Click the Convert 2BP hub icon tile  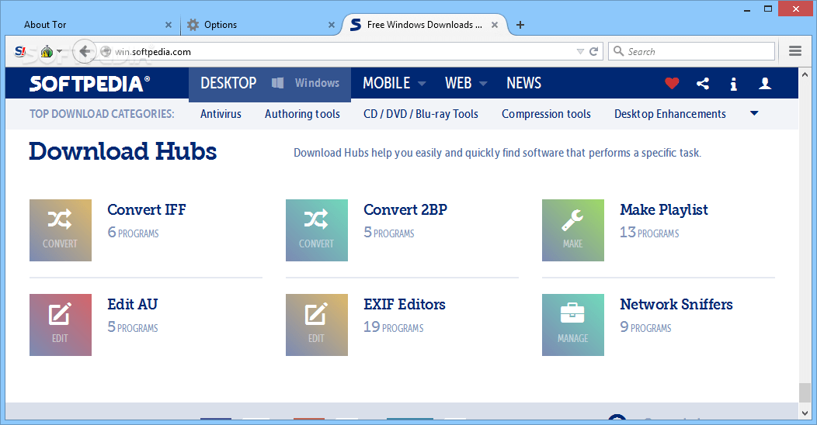317,230
